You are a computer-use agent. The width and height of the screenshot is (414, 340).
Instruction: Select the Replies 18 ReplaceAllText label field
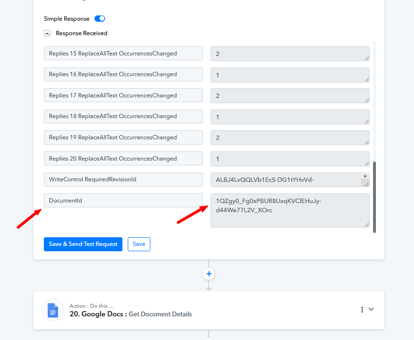point(123,116)
